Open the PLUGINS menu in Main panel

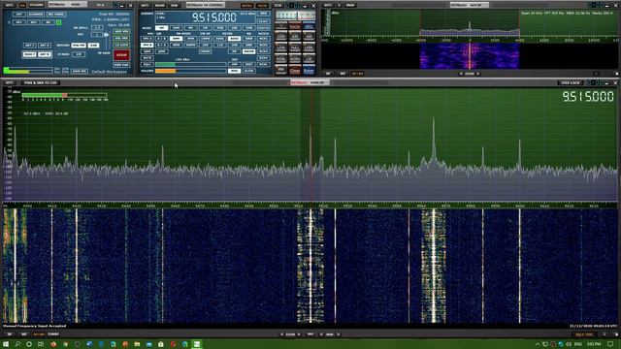pyautogui.click(x=37, y=5)
